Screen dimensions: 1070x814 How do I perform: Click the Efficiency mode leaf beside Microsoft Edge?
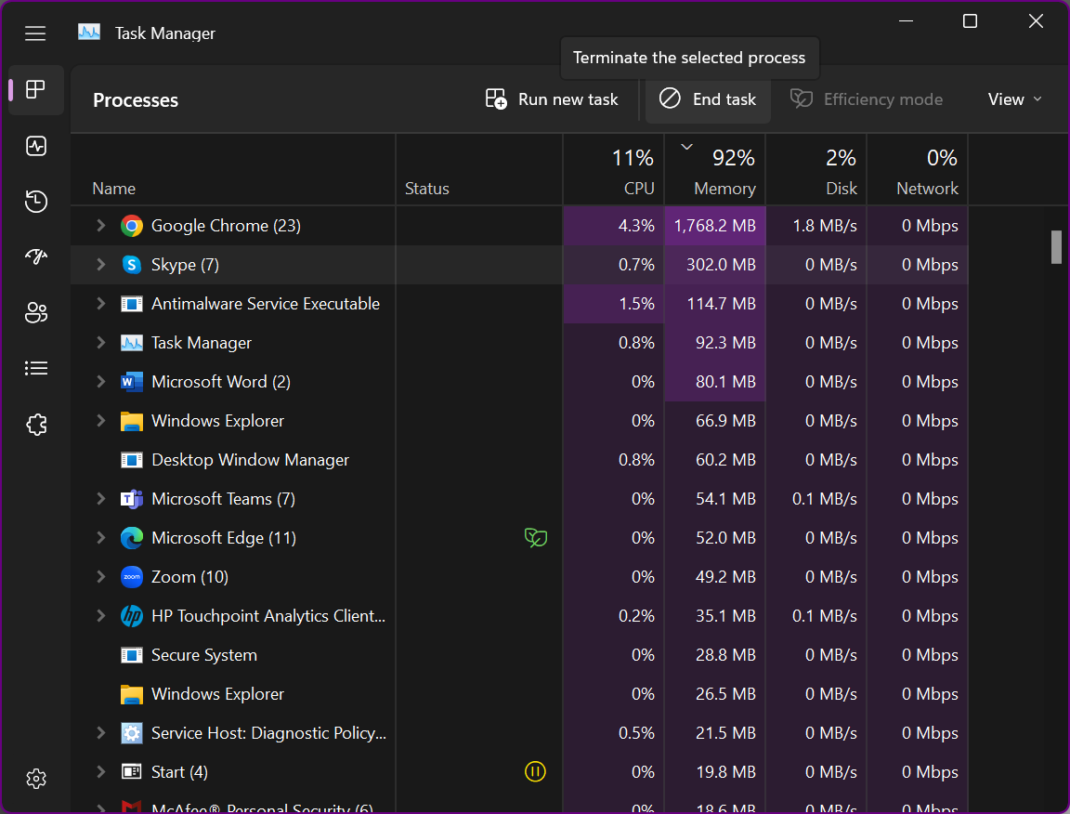[x=535, y=537]
